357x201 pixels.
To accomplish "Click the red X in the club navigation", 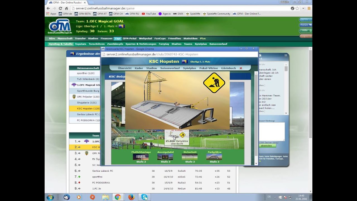I will tap(241, 68).
